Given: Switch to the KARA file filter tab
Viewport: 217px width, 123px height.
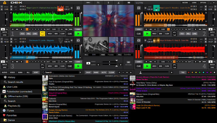Looking at the screenshot, I should tap(20, 73).
